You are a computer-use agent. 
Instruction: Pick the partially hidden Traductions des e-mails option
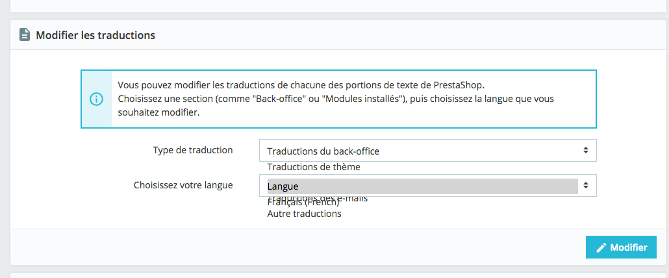[x=318, y=197]
